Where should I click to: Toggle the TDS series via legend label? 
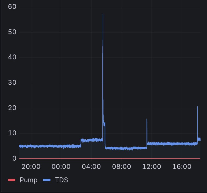(x=61, y=180)
